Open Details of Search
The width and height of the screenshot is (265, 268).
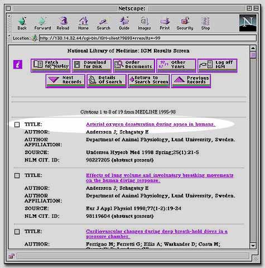[x=107, y=81]
